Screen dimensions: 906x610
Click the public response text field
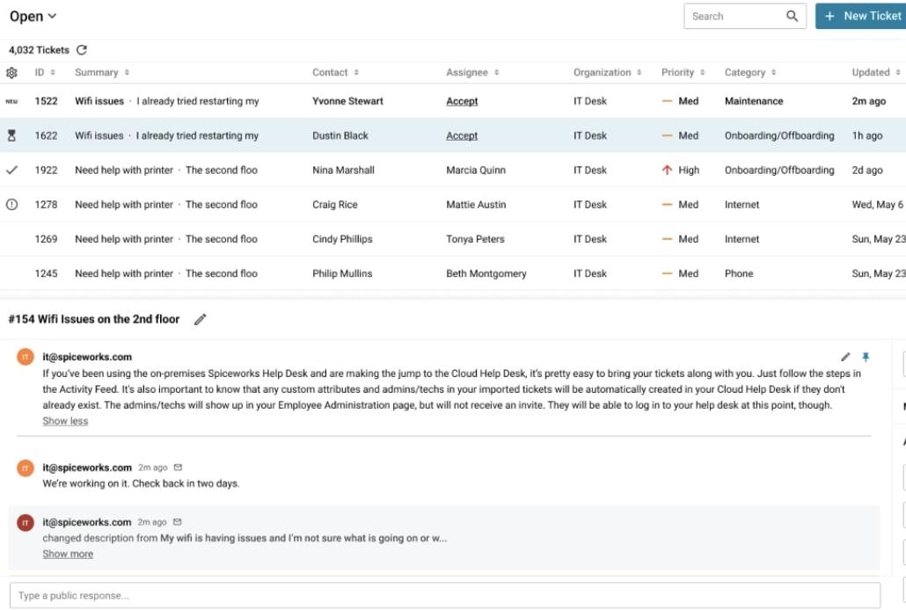[x=444, y=595]
